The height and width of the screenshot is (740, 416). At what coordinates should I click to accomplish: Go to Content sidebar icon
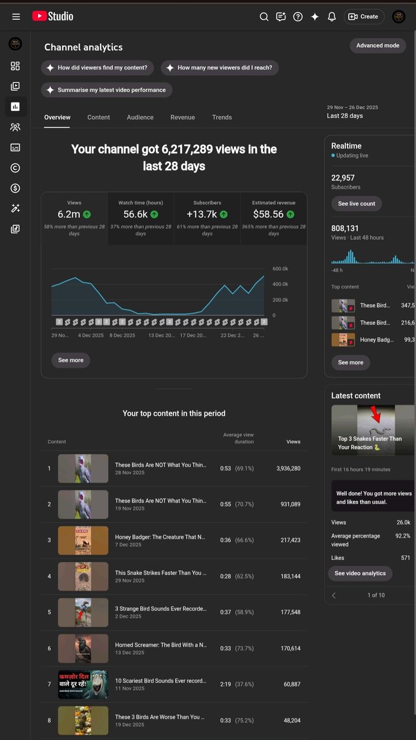(15, 87)
